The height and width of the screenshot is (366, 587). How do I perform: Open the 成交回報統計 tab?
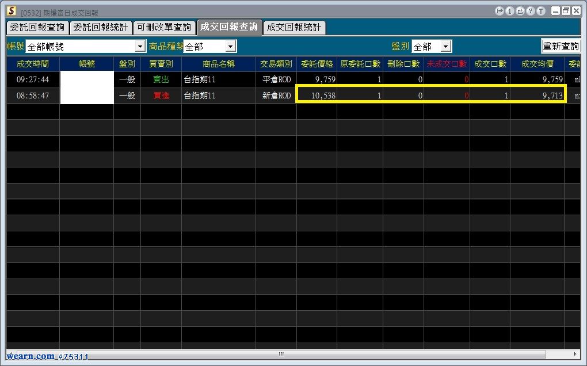pyautogui.click(x=294, y=27)
